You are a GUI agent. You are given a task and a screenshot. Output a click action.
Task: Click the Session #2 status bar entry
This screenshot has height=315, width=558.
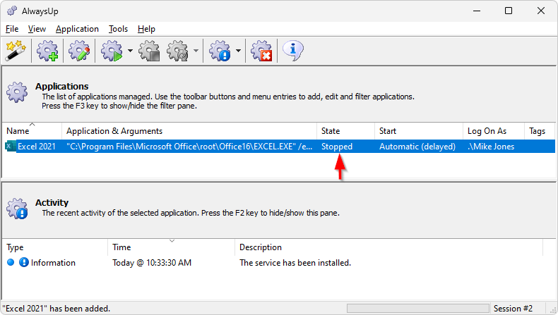513,309
